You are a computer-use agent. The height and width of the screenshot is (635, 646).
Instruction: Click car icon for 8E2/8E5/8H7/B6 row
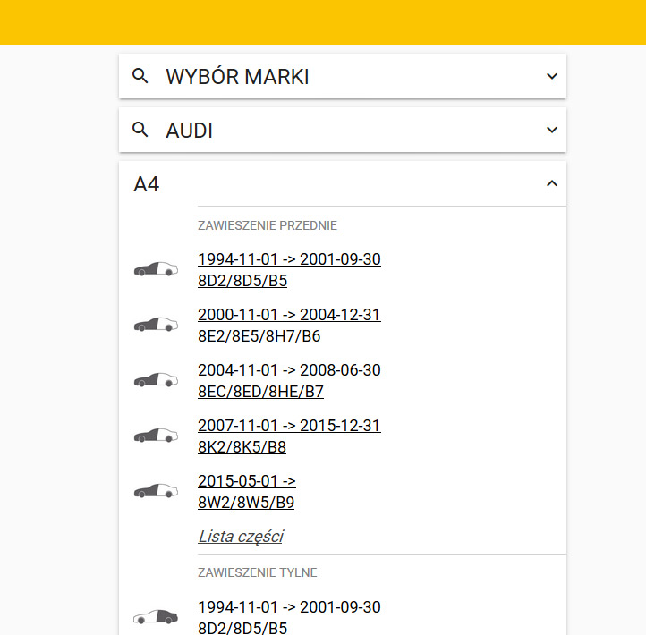156,325
